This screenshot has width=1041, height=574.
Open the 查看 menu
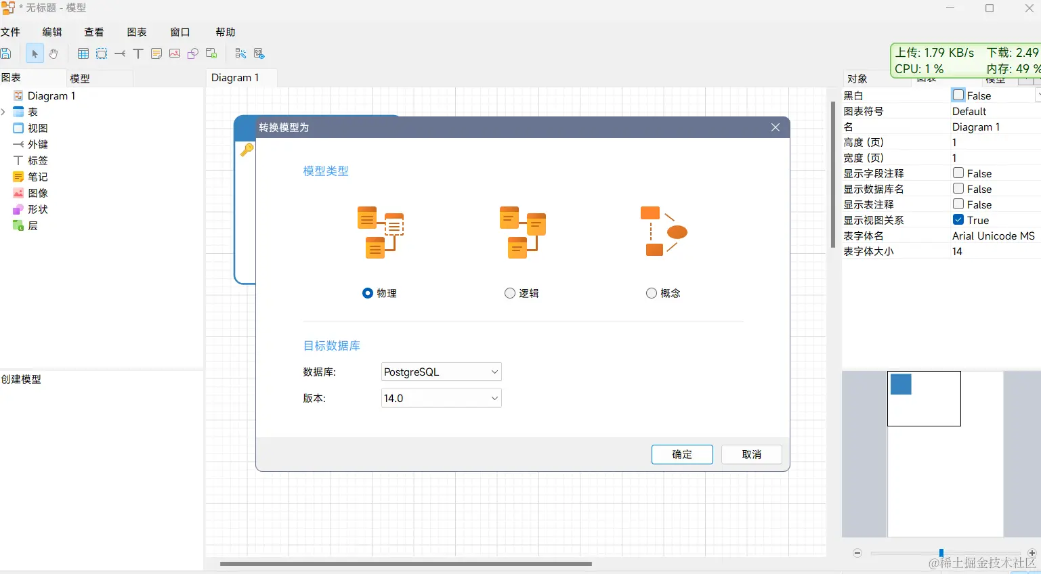94,32
